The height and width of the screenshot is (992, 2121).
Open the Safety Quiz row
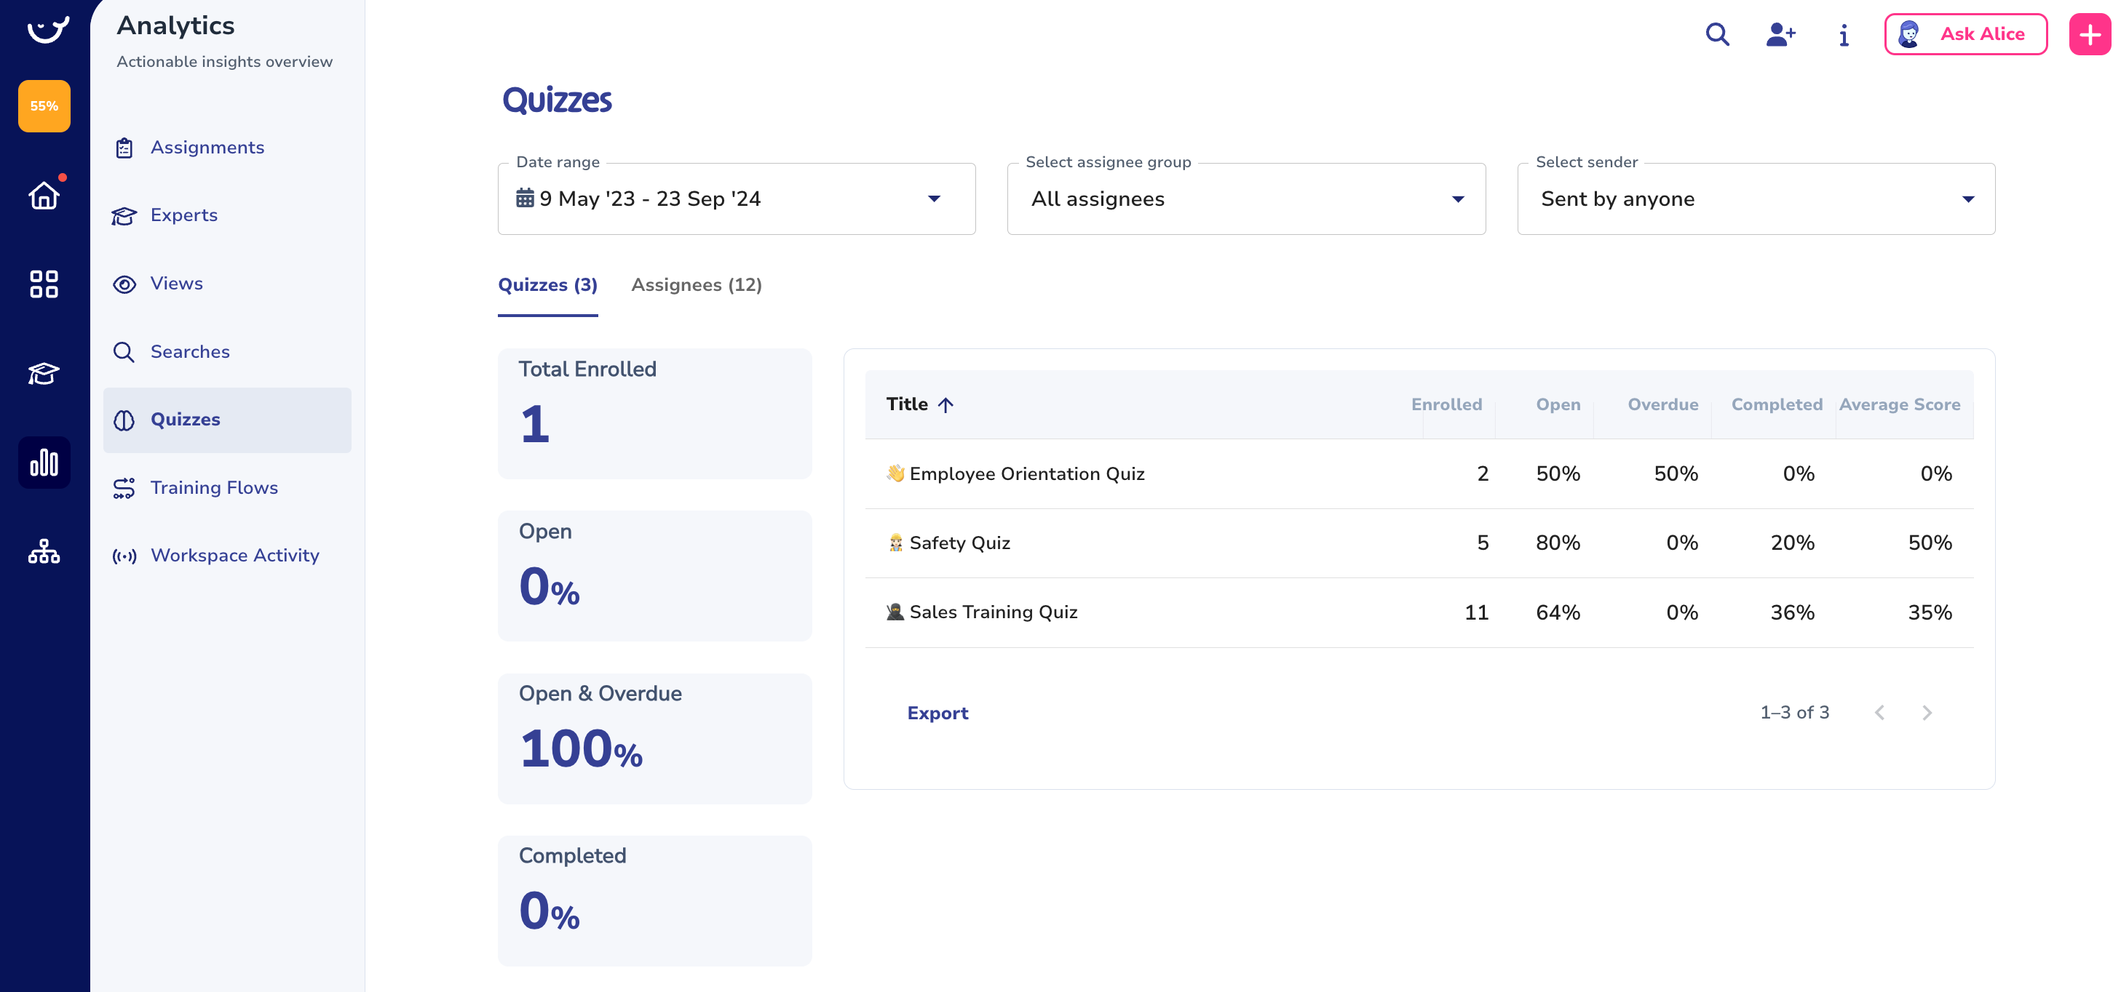tap(959, 543)
